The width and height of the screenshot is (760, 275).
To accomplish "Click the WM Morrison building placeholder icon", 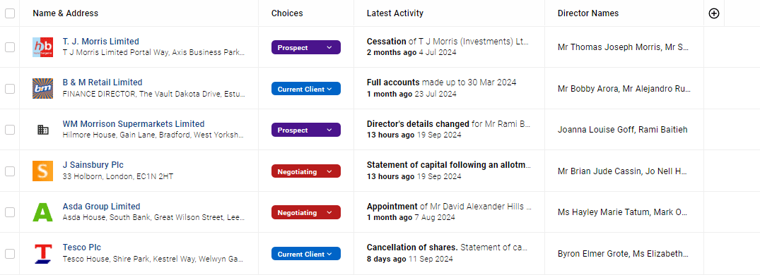I will 42,130.
